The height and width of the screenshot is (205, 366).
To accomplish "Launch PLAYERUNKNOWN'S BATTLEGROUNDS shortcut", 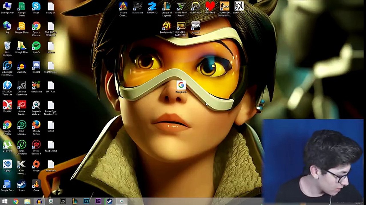I will 181,29.
